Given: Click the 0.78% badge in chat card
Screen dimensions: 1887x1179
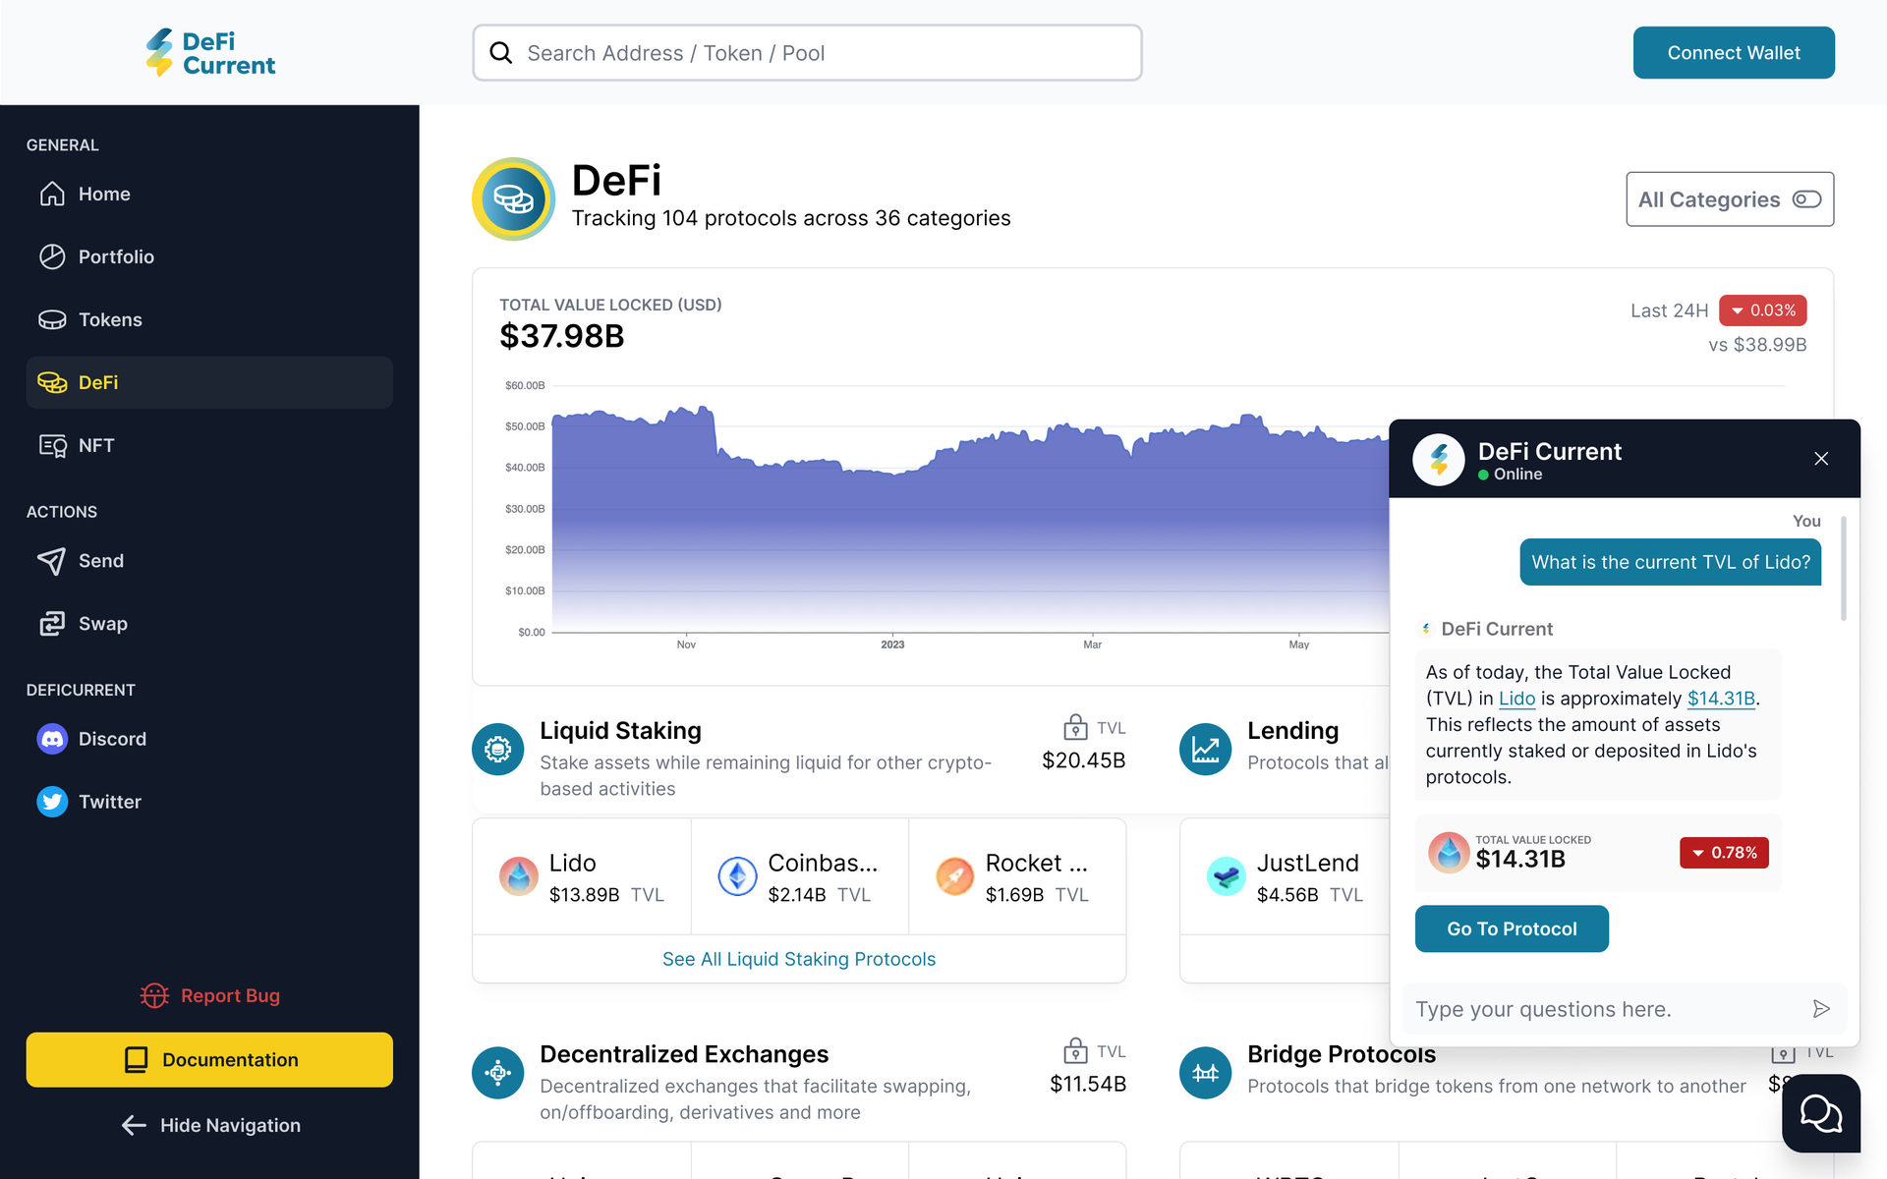Looking at the screenshot, I should pos(1724,853).
